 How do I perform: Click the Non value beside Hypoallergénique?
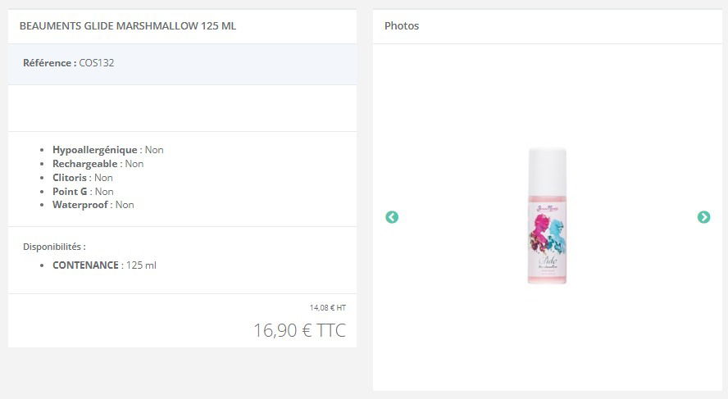coord(154,150)
